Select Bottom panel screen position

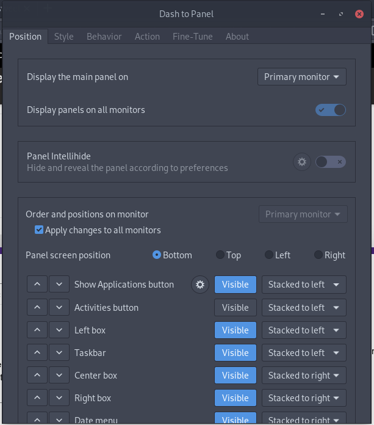coord(172,255)
